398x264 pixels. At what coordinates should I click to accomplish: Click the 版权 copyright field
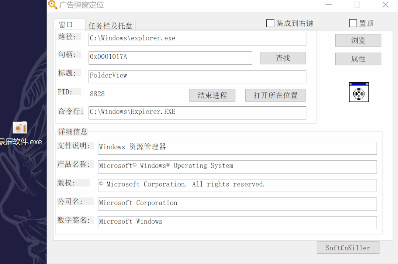[237, 185]
